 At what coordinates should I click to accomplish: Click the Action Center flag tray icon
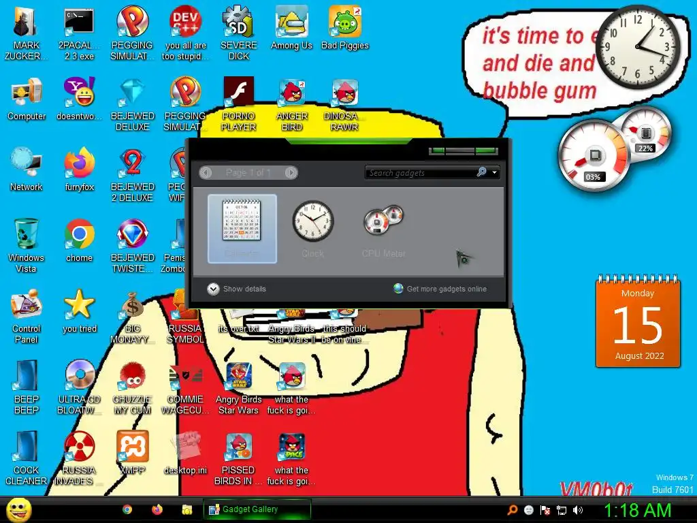(545, 510)
